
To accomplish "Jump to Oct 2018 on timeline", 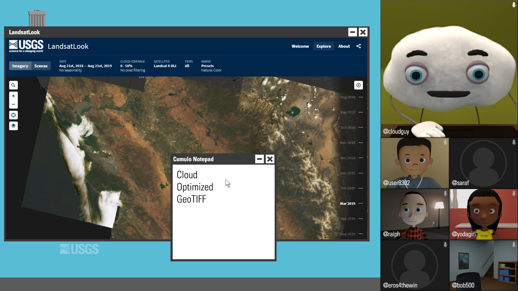I will tap(351, 127).
